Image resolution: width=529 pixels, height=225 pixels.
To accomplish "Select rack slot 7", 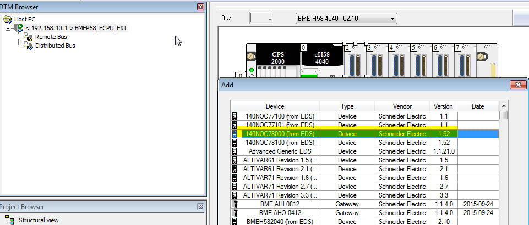I will [465, 61].
